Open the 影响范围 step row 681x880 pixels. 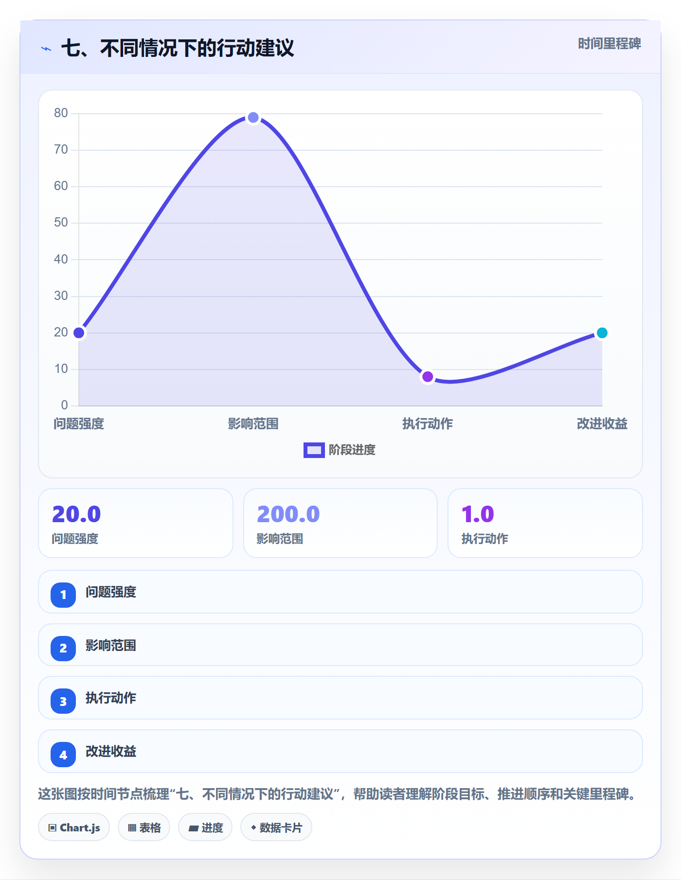tap(340, 645)
